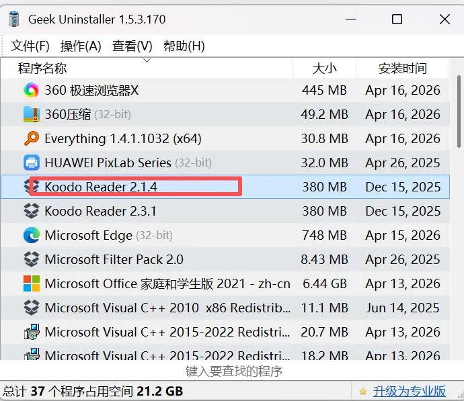The width and height of the screenshot is (464, 401).
Task: Open the 帮助(H) menu
Action: click(184, 46)
